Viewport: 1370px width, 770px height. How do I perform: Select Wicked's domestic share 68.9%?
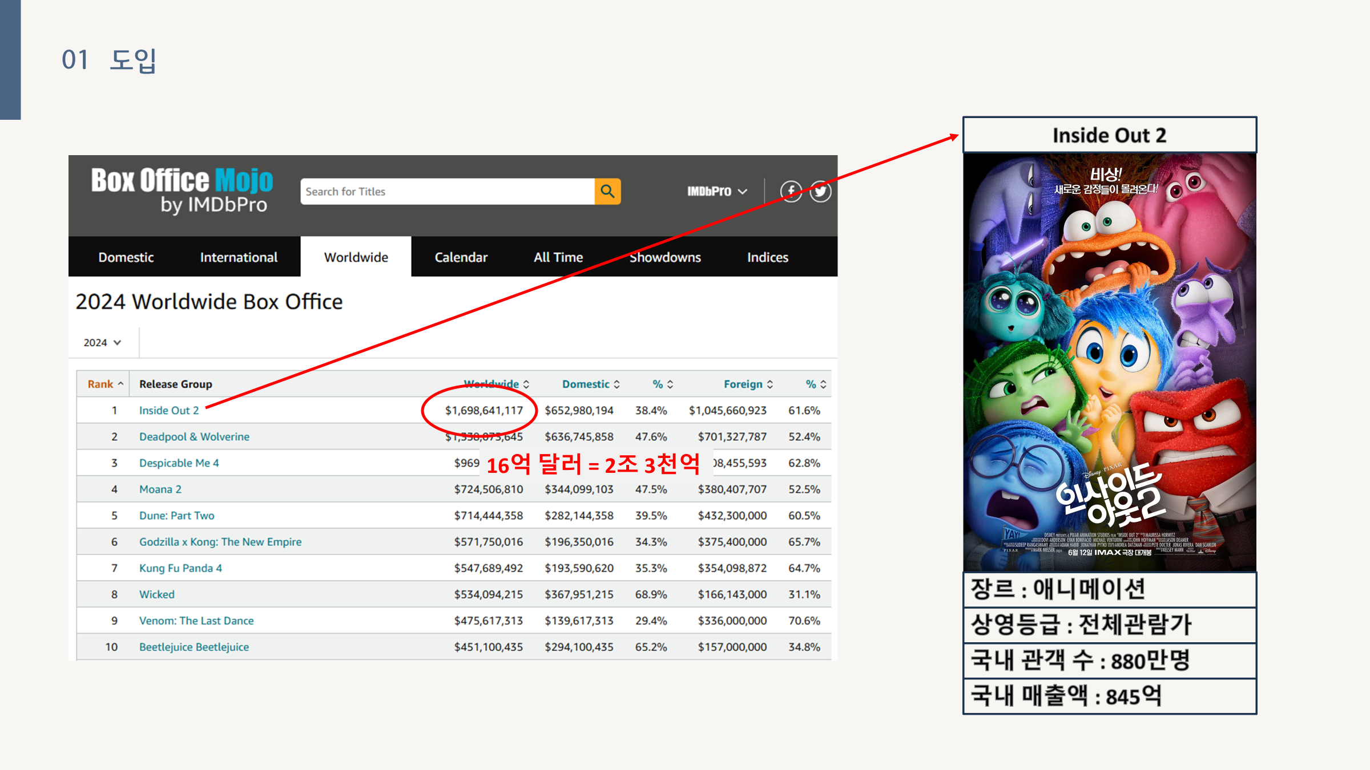(651, 594)
